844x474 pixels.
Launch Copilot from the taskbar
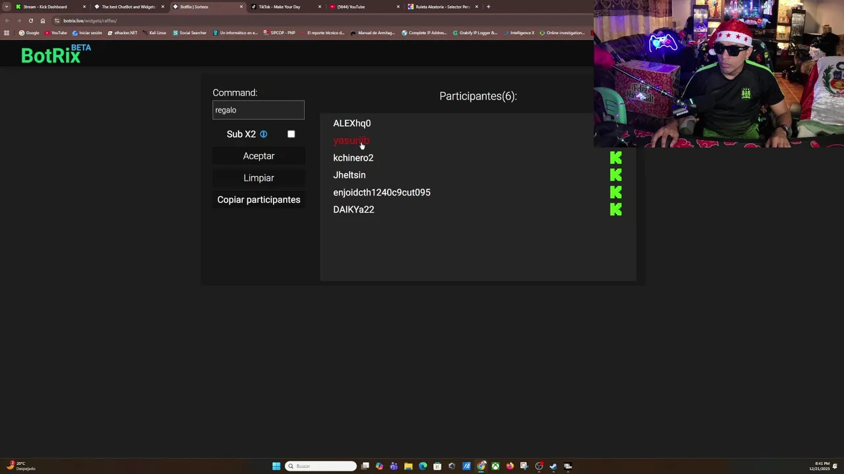click(379, 466)
